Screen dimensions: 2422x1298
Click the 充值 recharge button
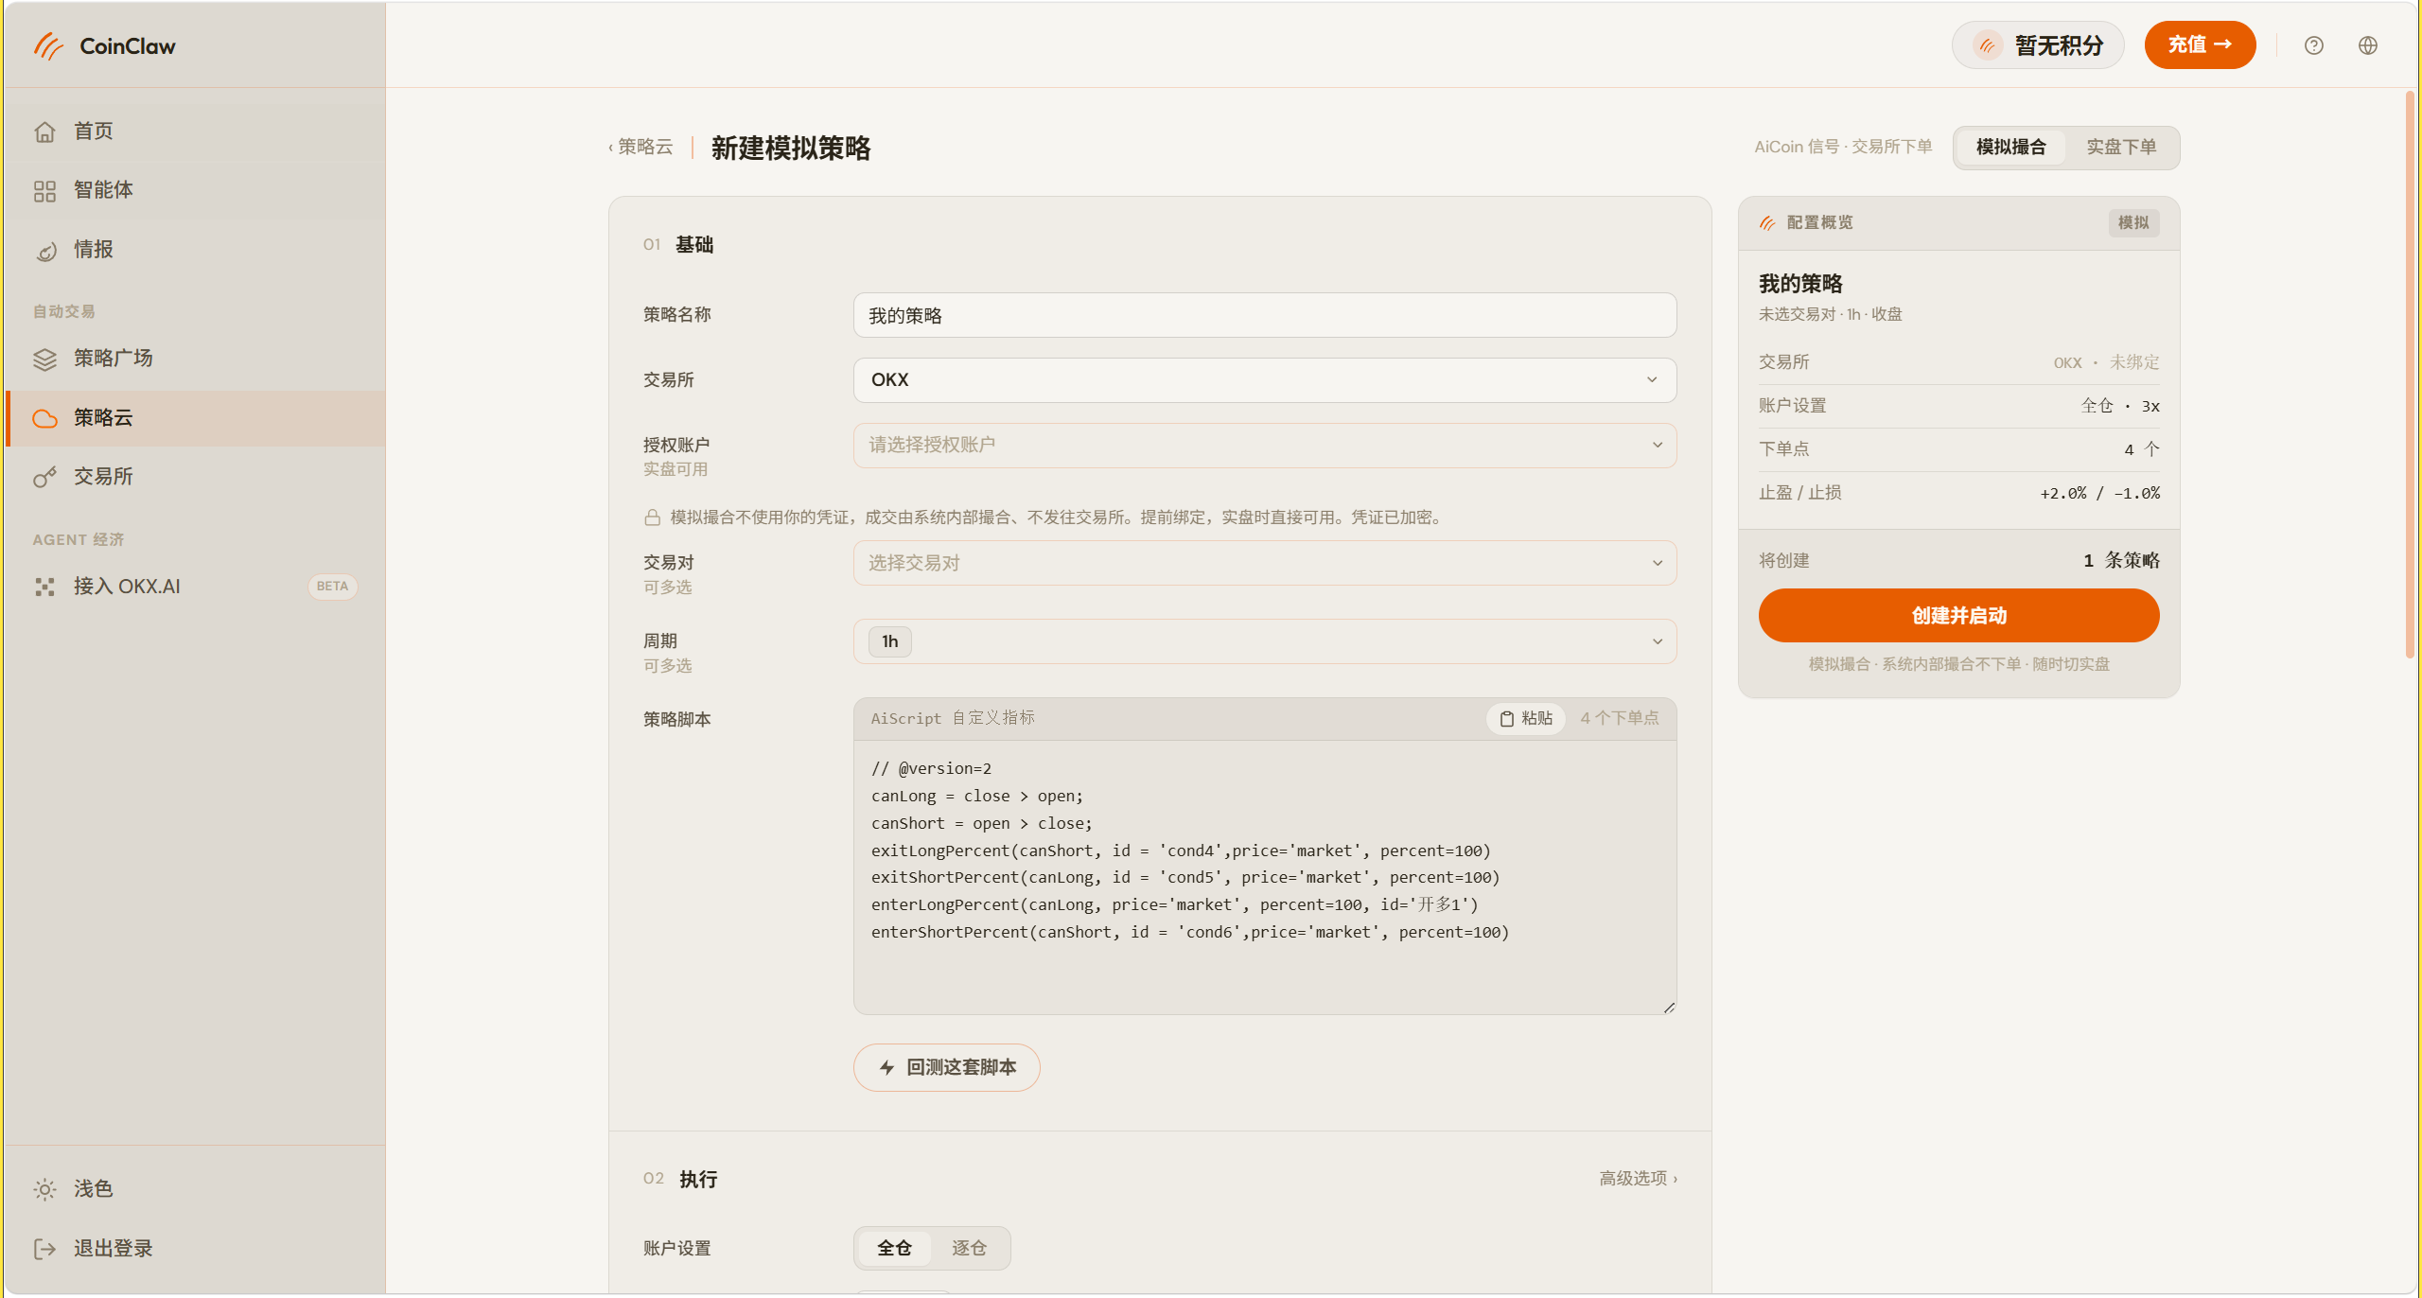pyautogui.click(x=2200, y=45)
